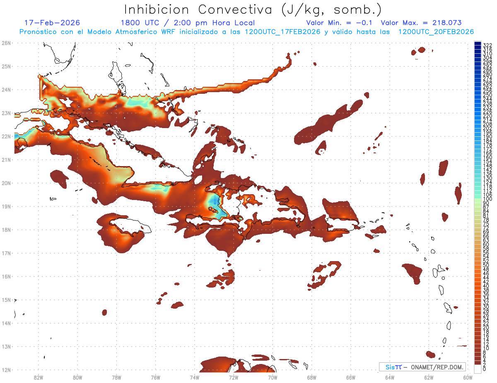
Task: Click the '80W' longitude label
Action: click(77, 377)
